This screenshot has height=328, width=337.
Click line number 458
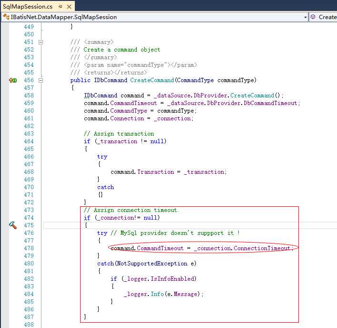coord(29,95)
